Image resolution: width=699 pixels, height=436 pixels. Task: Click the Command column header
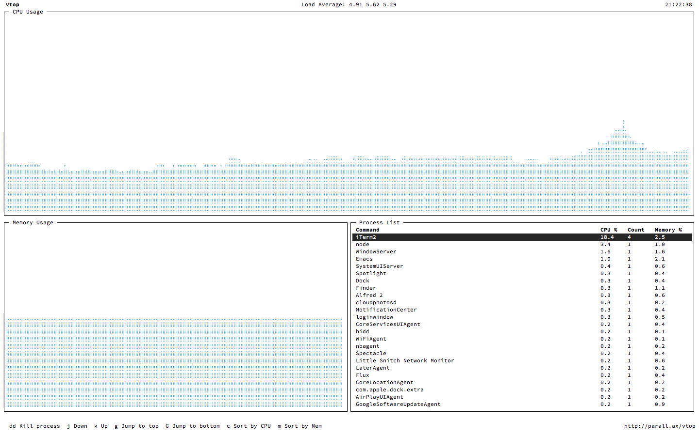click(367, 230)
